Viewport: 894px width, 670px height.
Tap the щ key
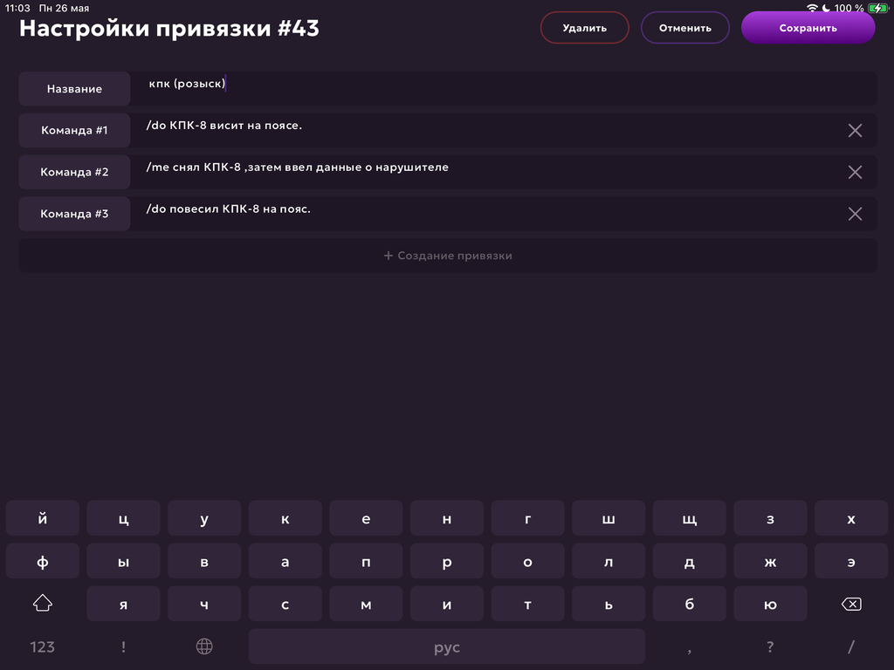click(690, 518)
